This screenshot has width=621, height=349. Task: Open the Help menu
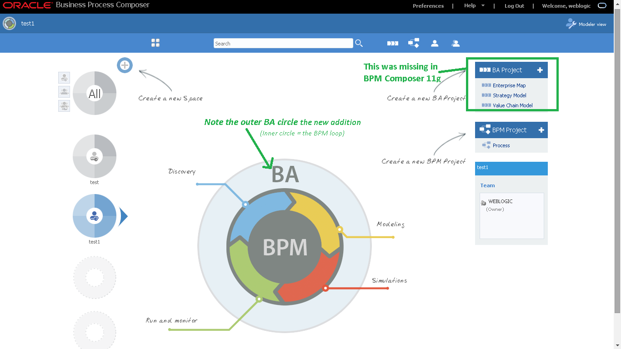(470, 6)
